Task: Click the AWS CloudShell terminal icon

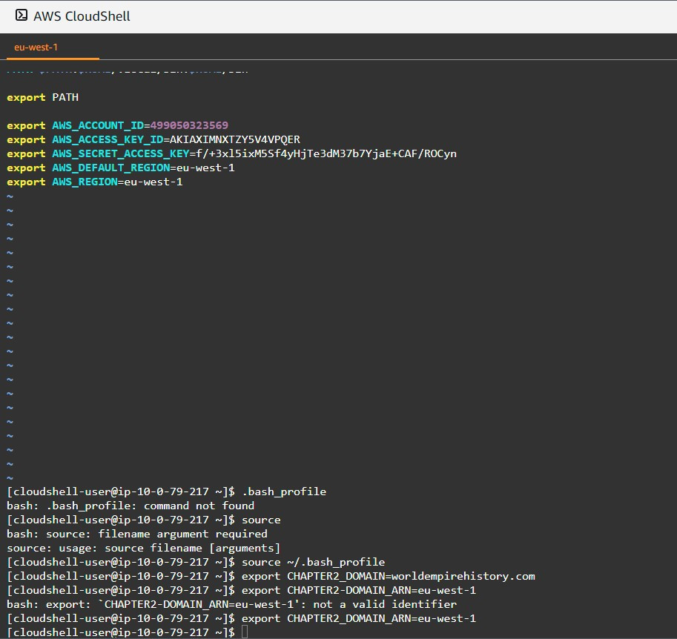Action: (22, 15)
